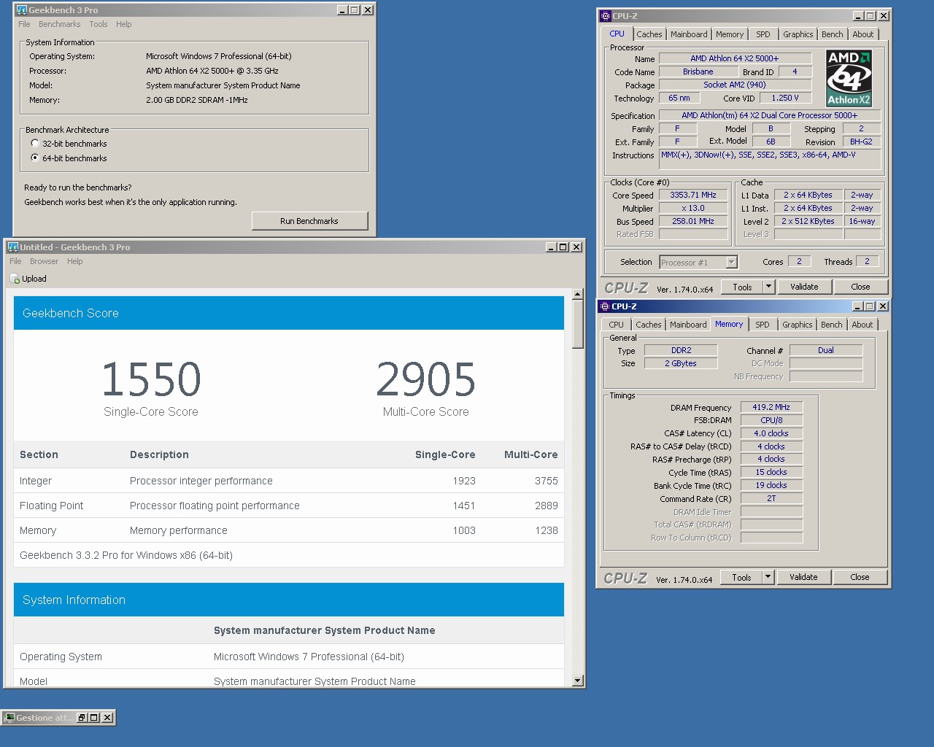The image size is (934, 747).
Task: Switch to Memory tab in top CPU-Z
Action: (730, 34)
